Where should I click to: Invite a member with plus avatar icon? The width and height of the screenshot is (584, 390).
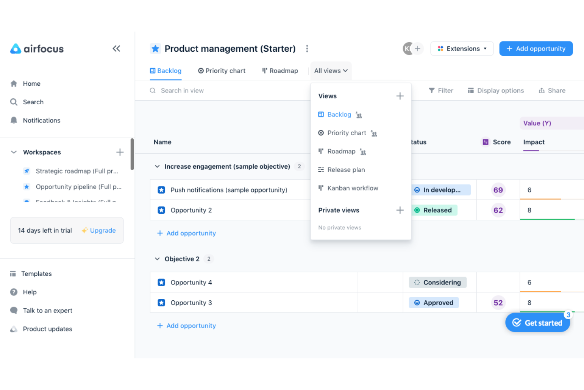417,49
